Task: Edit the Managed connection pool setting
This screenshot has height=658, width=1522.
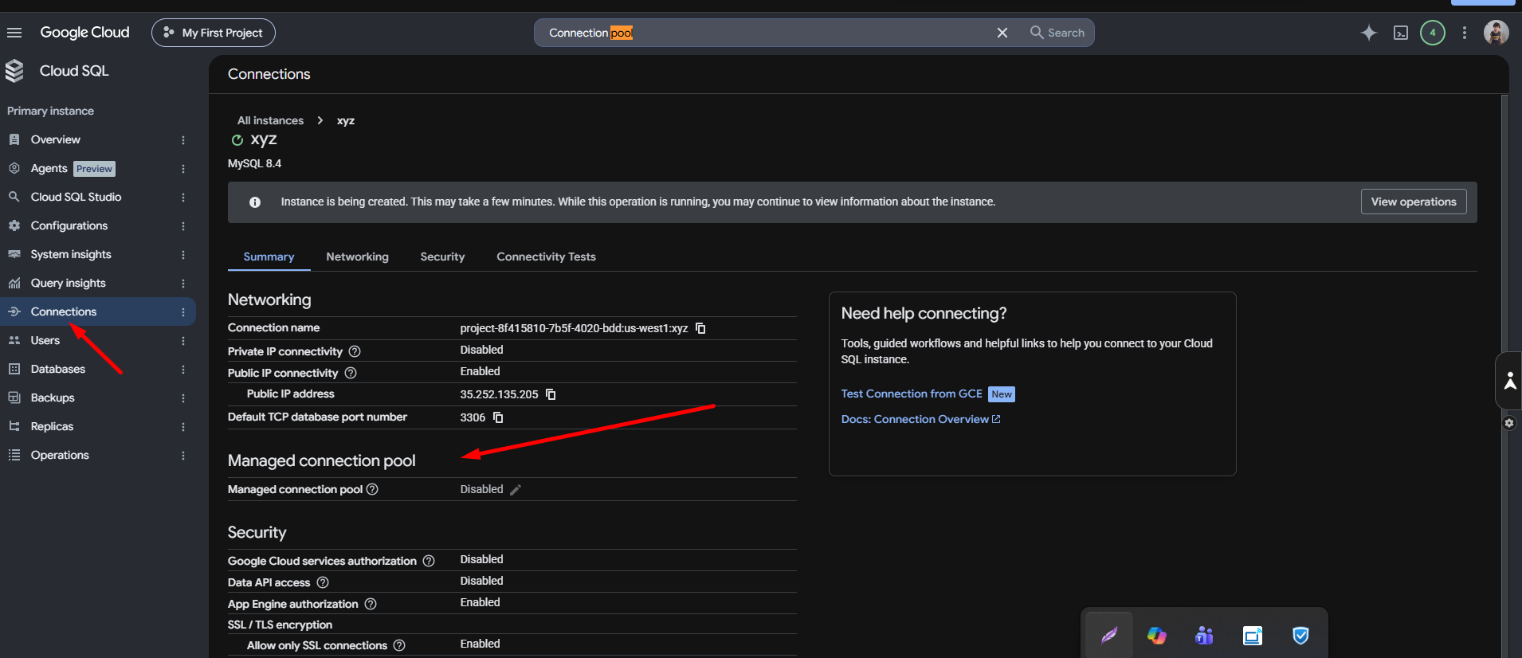Action: (x=516, y=490)
